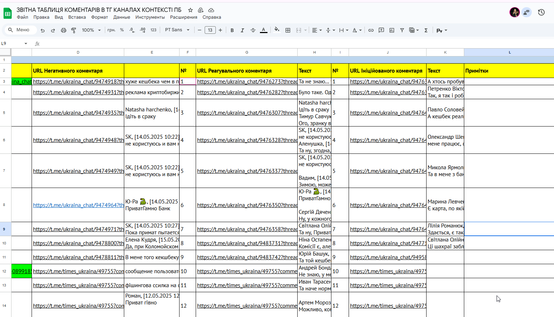
Task: Open the zoom 100% dropdown
Action: pos(91,30)
